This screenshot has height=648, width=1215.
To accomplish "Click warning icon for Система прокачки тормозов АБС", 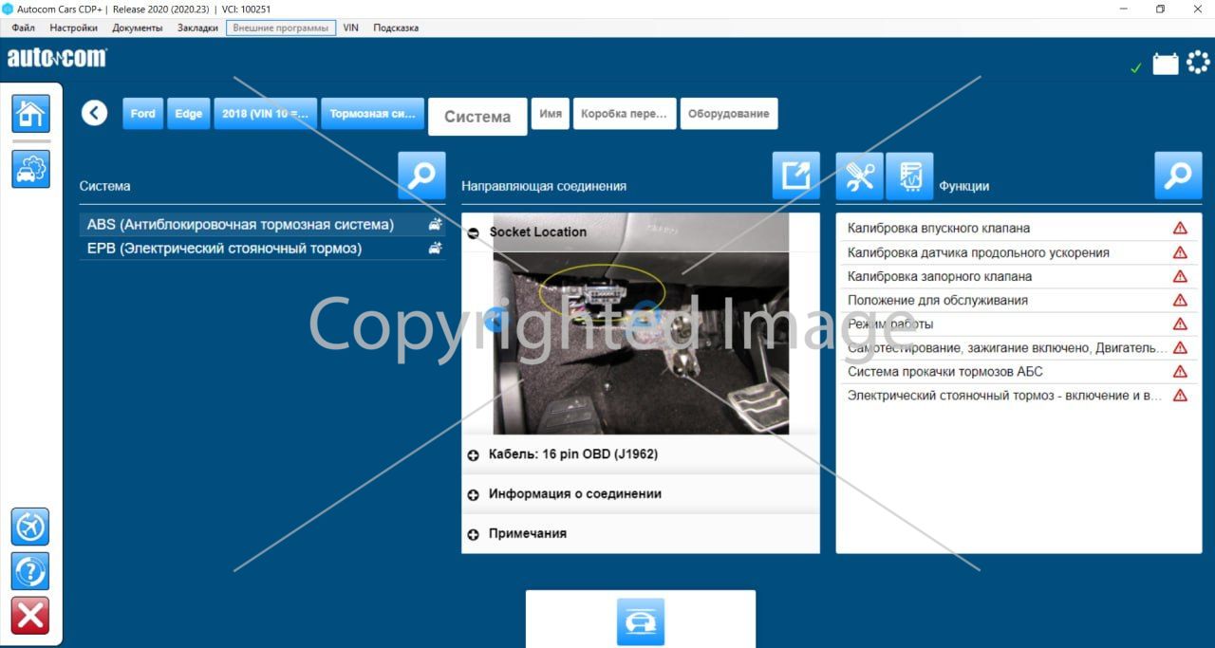I will (x=1180, y=372).
